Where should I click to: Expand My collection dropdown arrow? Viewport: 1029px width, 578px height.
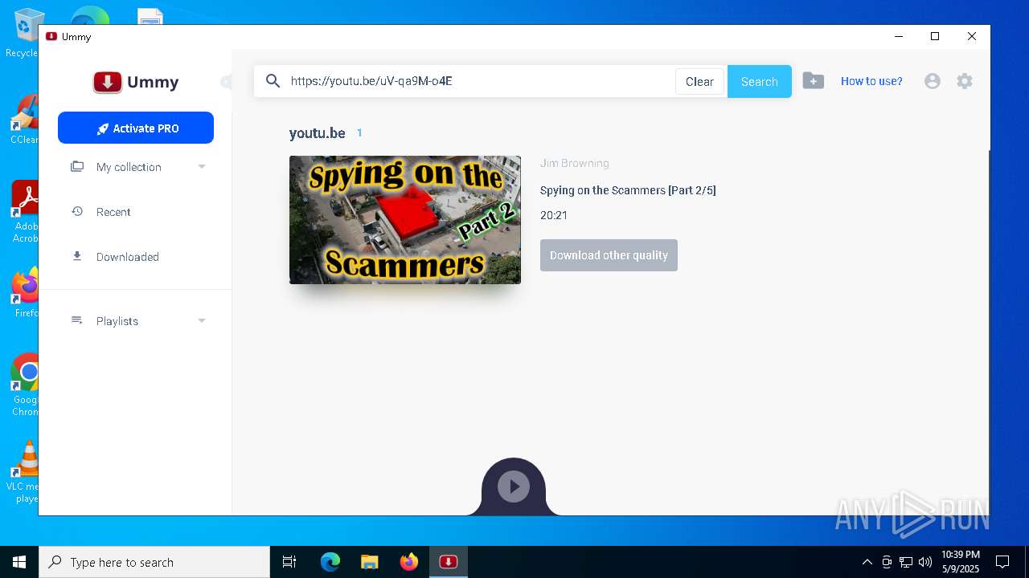pyautogui.click(x=202, y=167)
